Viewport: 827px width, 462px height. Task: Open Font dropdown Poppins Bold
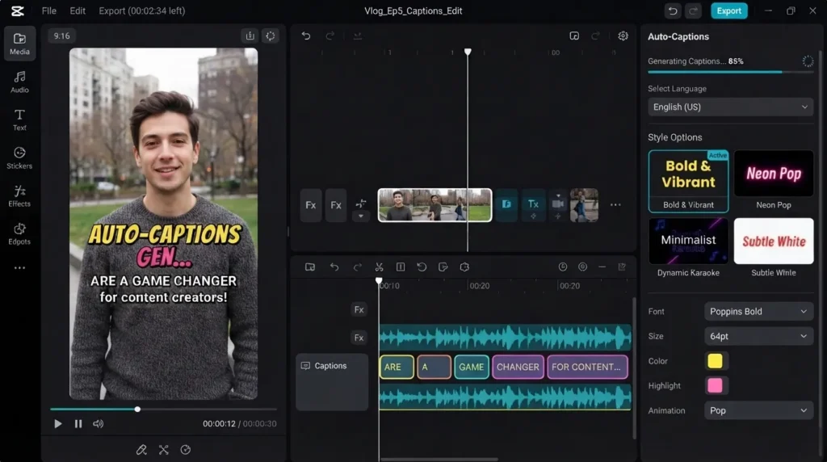coord(758,312)
